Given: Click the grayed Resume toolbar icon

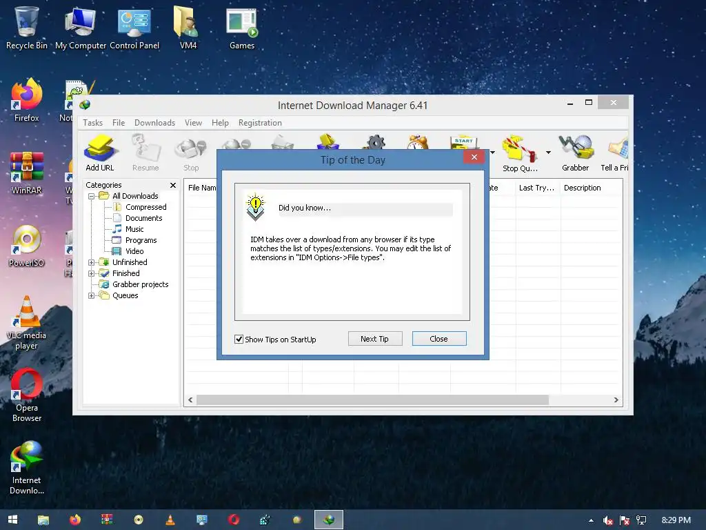Looking at the screenshot, I should click(145, 149).
